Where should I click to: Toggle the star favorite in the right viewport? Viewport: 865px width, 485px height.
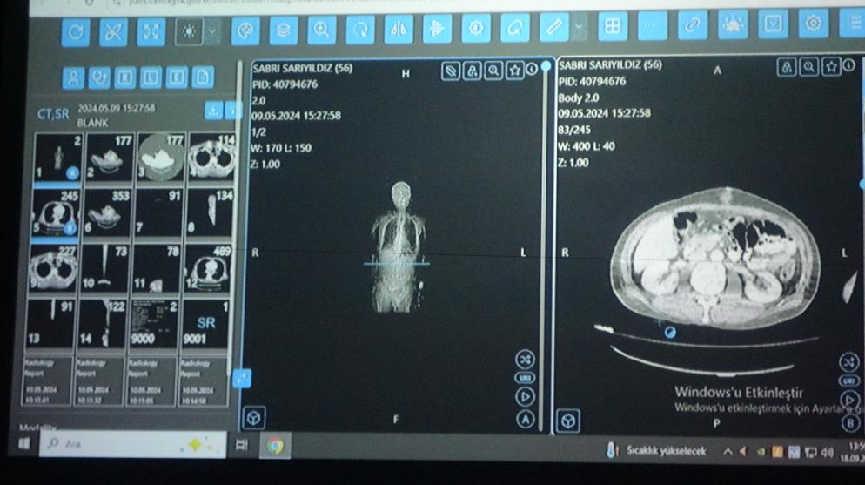tap(831, 66)
